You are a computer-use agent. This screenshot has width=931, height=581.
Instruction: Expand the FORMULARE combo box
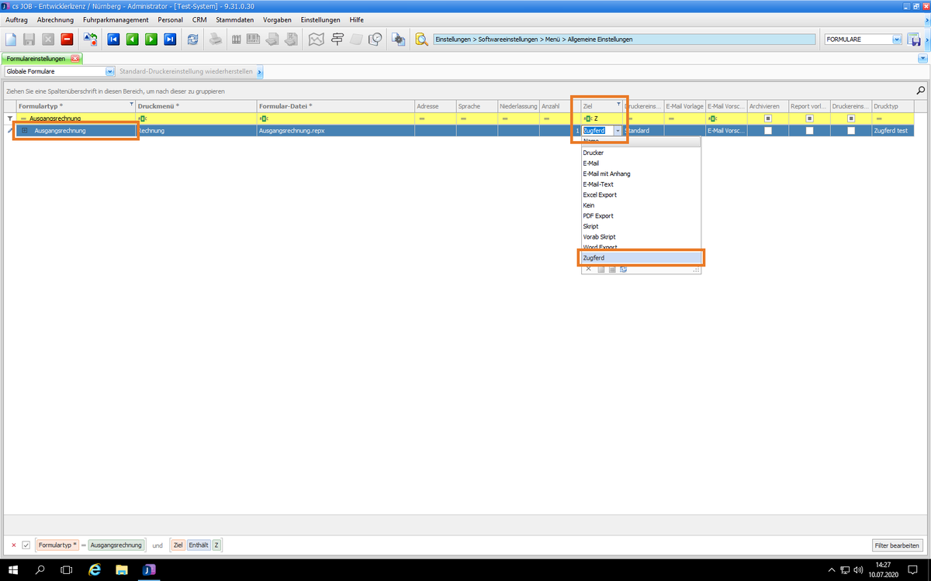tap(897, 39)
